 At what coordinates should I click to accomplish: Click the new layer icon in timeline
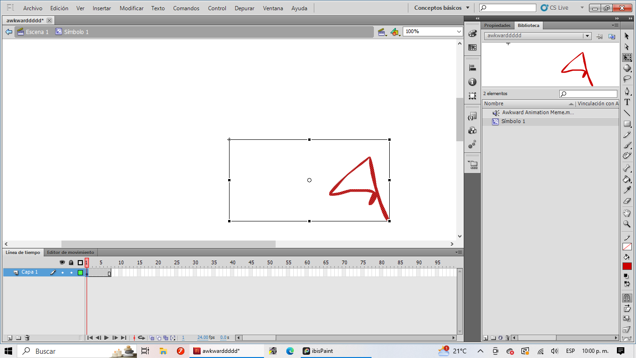tap(9, 337)
